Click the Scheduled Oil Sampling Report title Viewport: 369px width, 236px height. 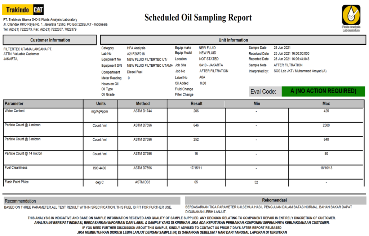198,18
